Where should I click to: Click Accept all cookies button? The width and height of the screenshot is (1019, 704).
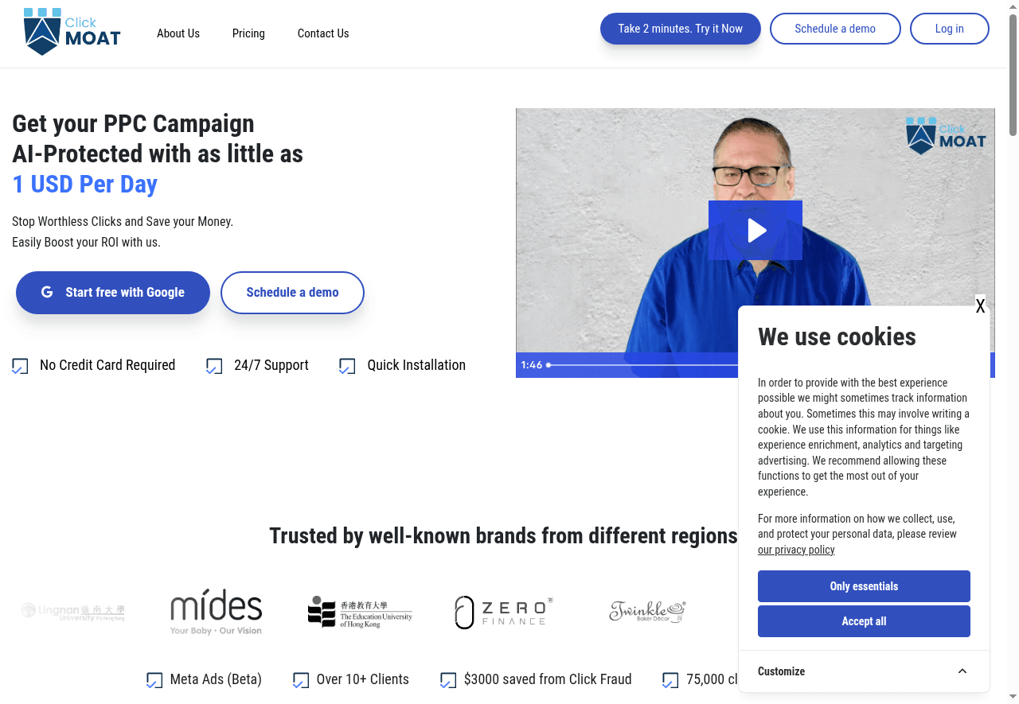coord(864,621)
